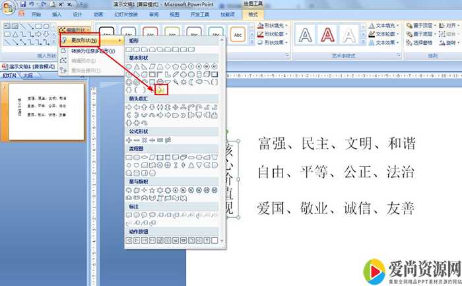Switch to the 格式 ribbon tab
The image size is (462, 286).
point(250,14)
